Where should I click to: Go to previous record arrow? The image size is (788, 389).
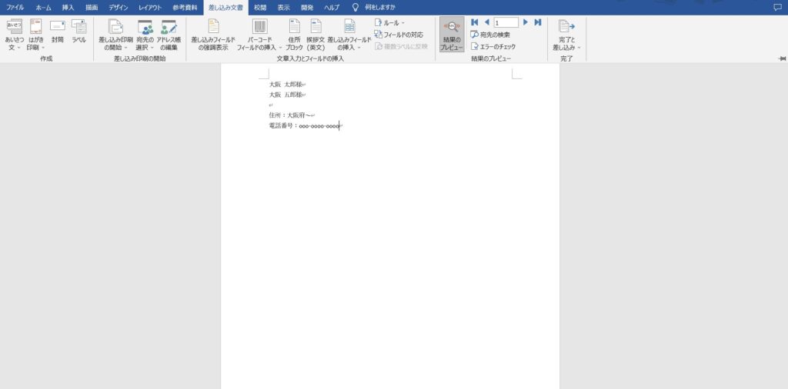click(486, 22)
